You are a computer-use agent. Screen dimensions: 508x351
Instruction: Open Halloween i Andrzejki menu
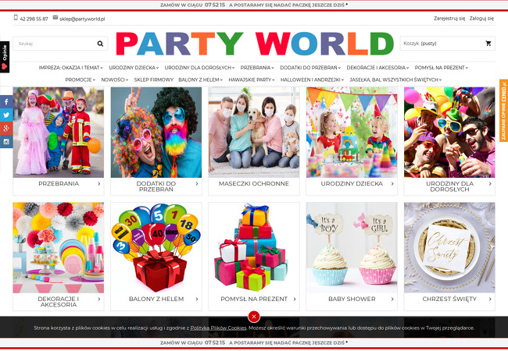[312, 80]
